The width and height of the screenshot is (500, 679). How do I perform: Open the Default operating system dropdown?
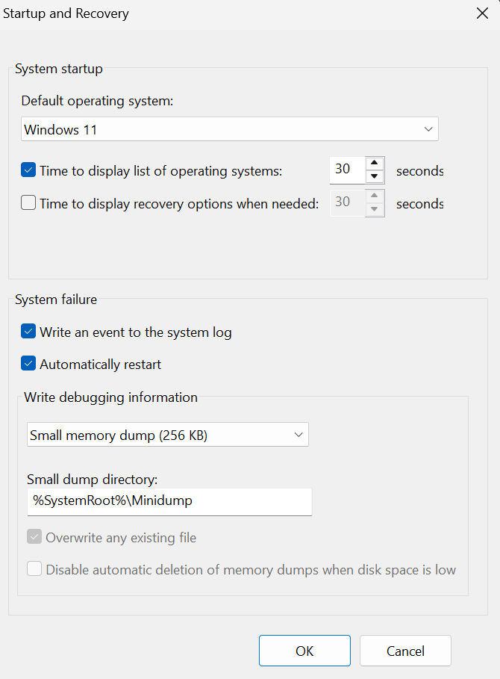[x=230, y=129]
